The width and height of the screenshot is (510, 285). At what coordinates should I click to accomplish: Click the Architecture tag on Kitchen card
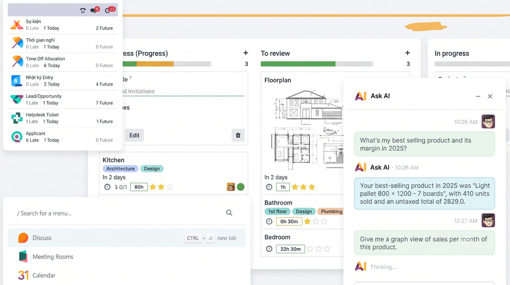coord(121,168)
